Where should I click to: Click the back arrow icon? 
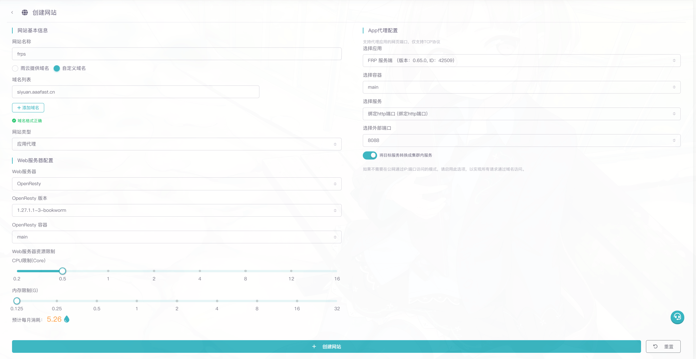click(12, 13)
